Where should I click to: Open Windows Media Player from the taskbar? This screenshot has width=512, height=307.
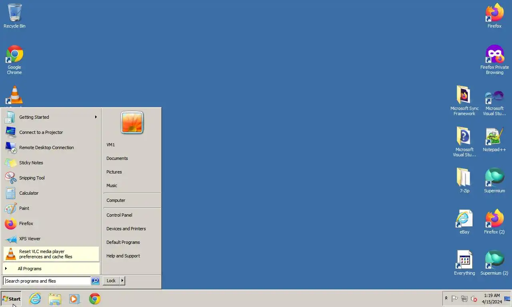click(74, 299)
